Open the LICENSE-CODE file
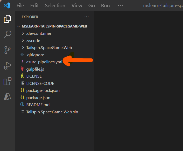The width and height of the screenshot is (183, 151). pos(40,84)
